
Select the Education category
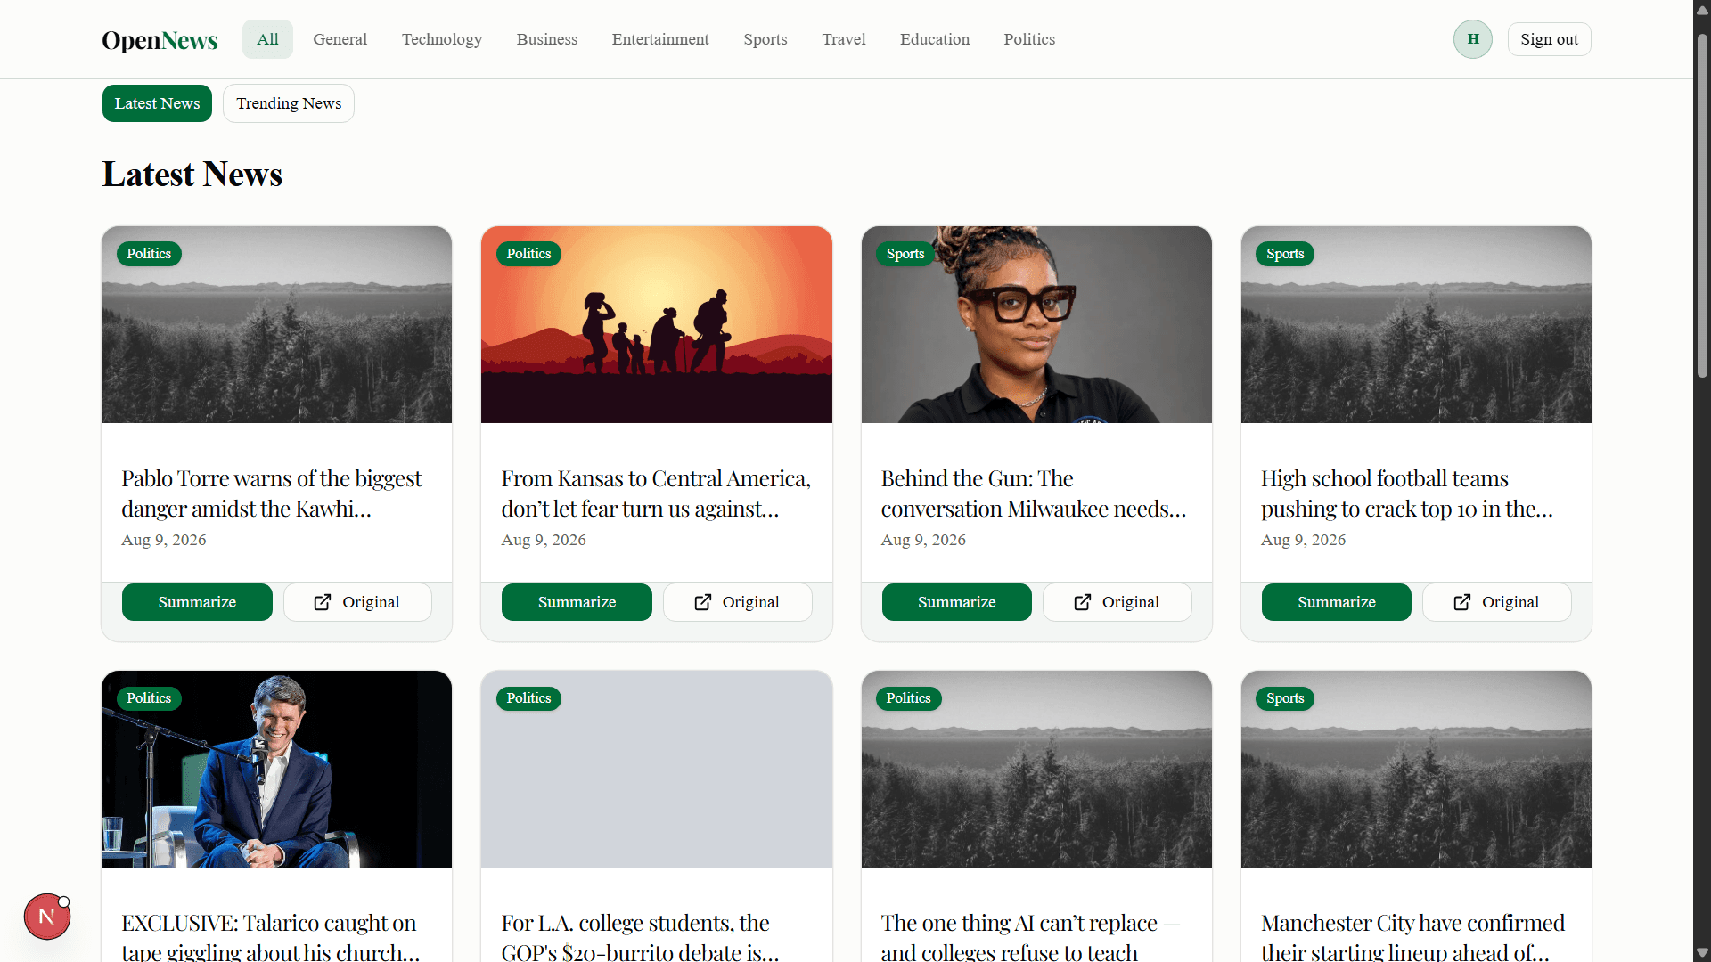pyautogui.click(x=935, y=39)
